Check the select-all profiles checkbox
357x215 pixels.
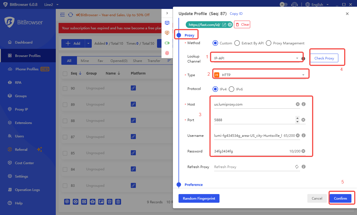[x=65, y=73]
